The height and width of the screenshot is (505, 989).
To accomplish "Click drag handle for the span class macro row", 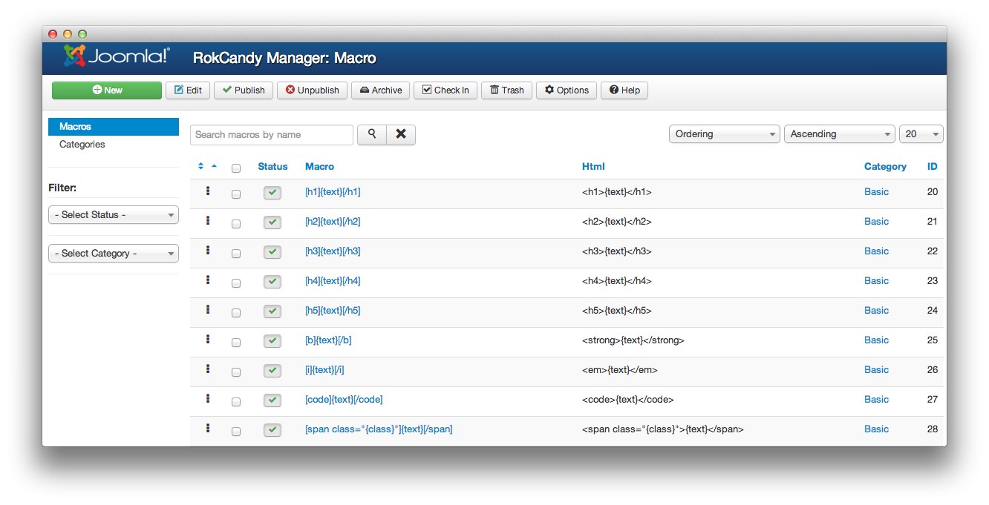I will [208, 429].
